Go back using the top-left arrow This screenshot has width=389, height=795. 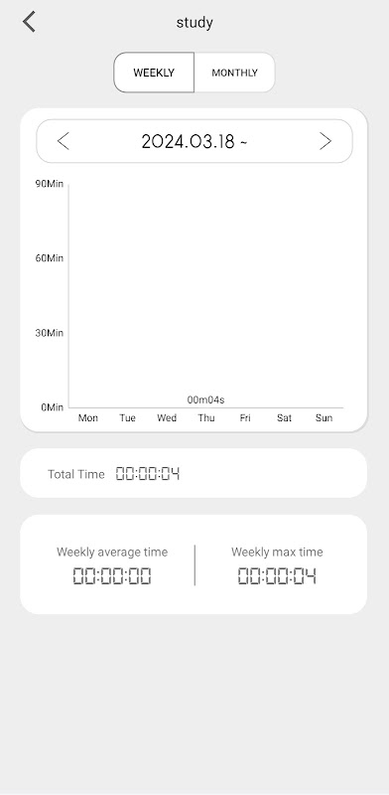pos(29,22)
